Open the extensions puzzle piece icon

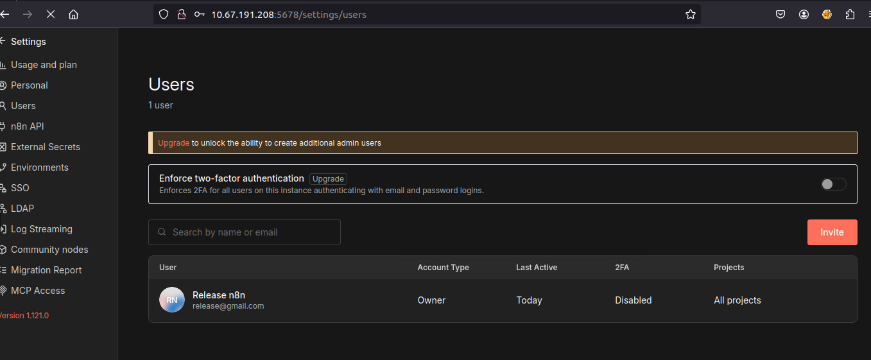pos(850,14)
